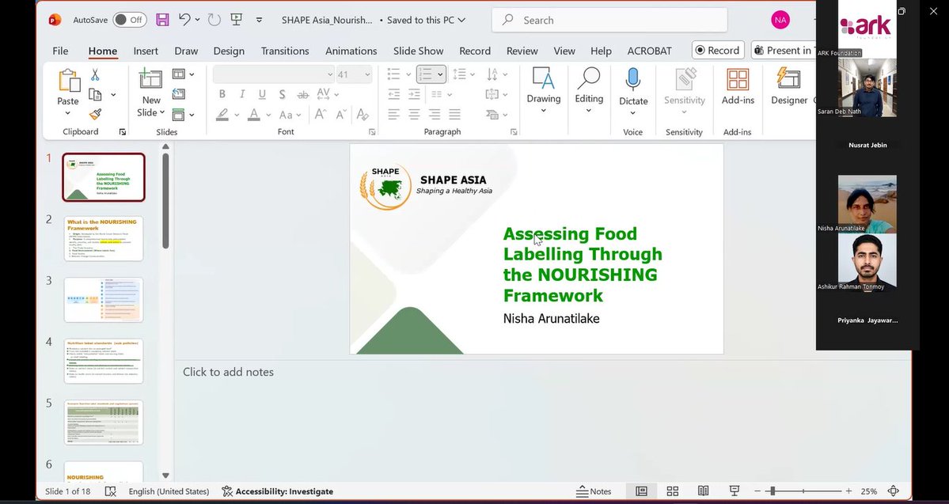
Task: Toggle numbered list button
Action: tap(426, 74)
